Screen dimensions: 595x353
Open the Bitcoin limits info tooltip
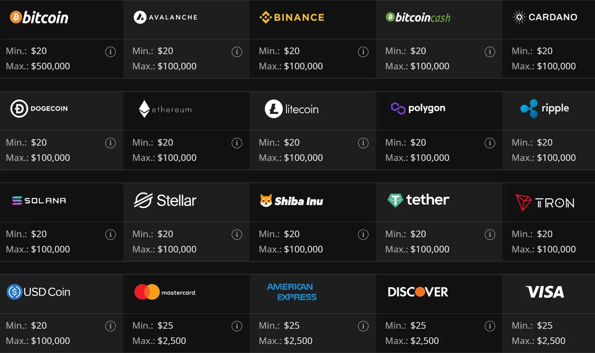coord(111,52)
